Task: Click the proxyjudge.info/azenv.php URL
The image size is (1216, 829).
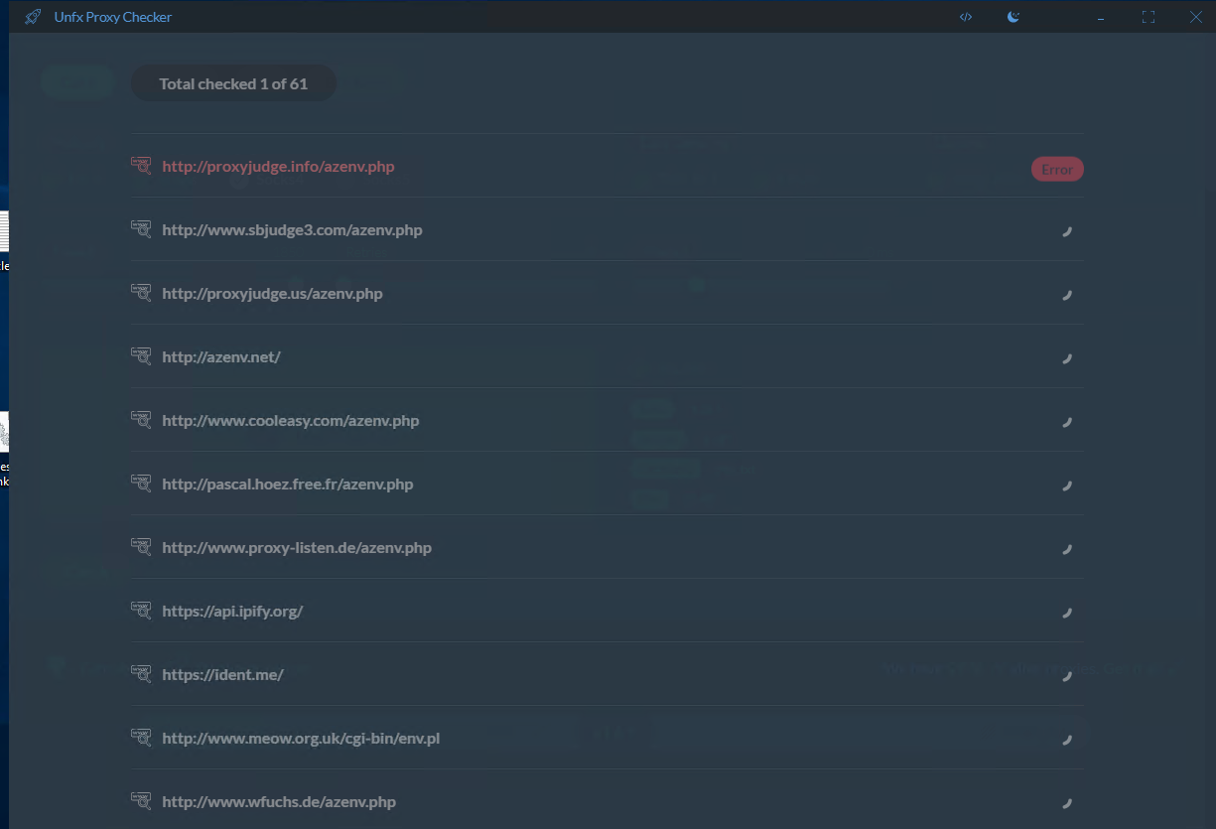Action: point(278,167)
